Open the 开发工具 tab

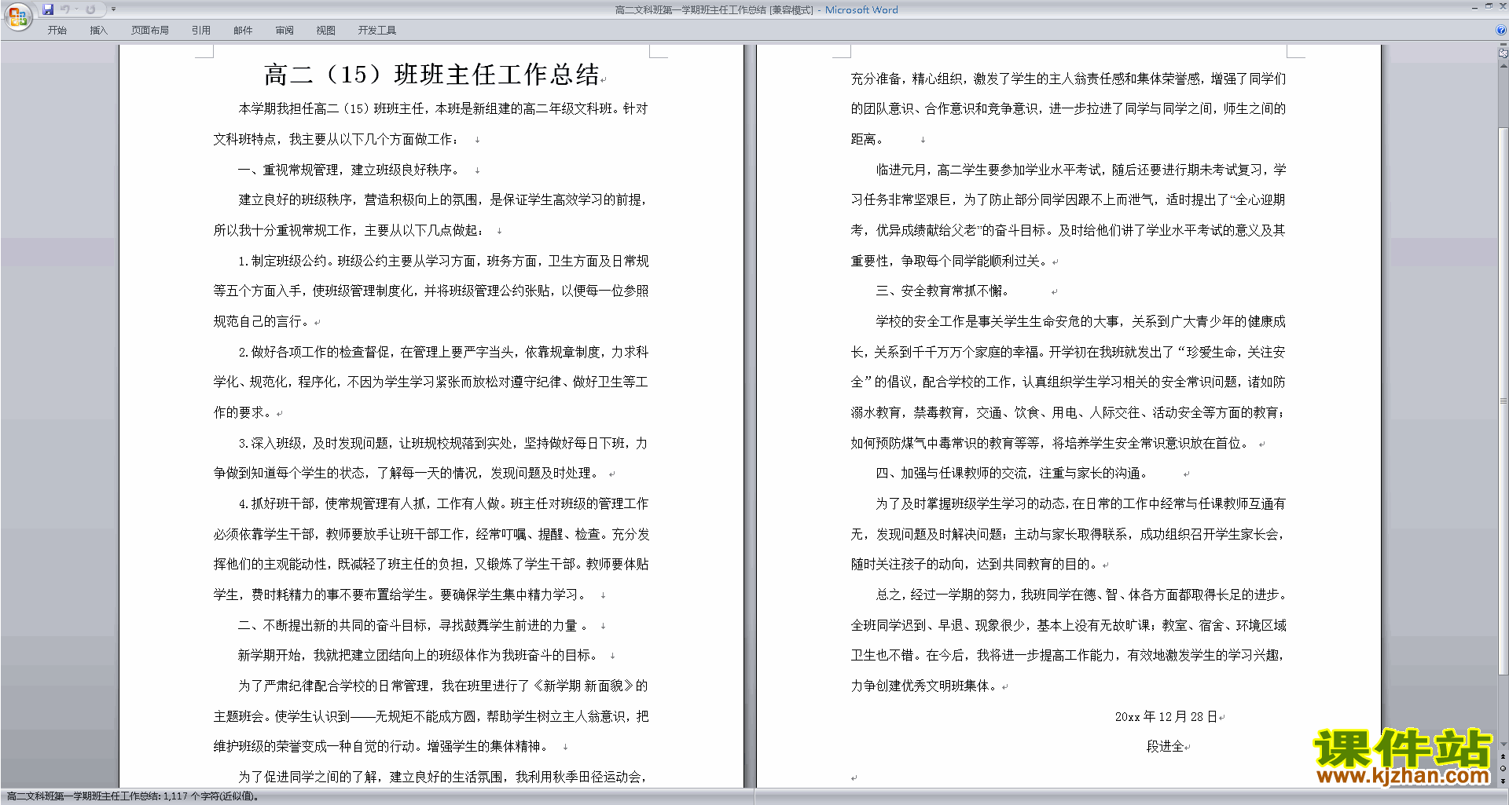[376, 30]
